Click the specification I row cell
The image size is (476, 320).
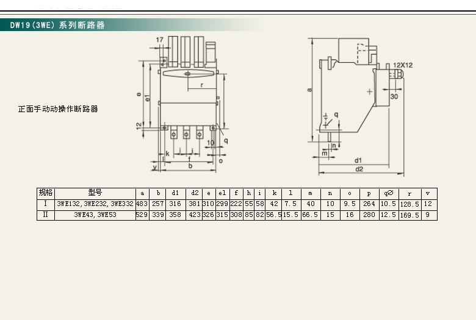coord(46,204)
